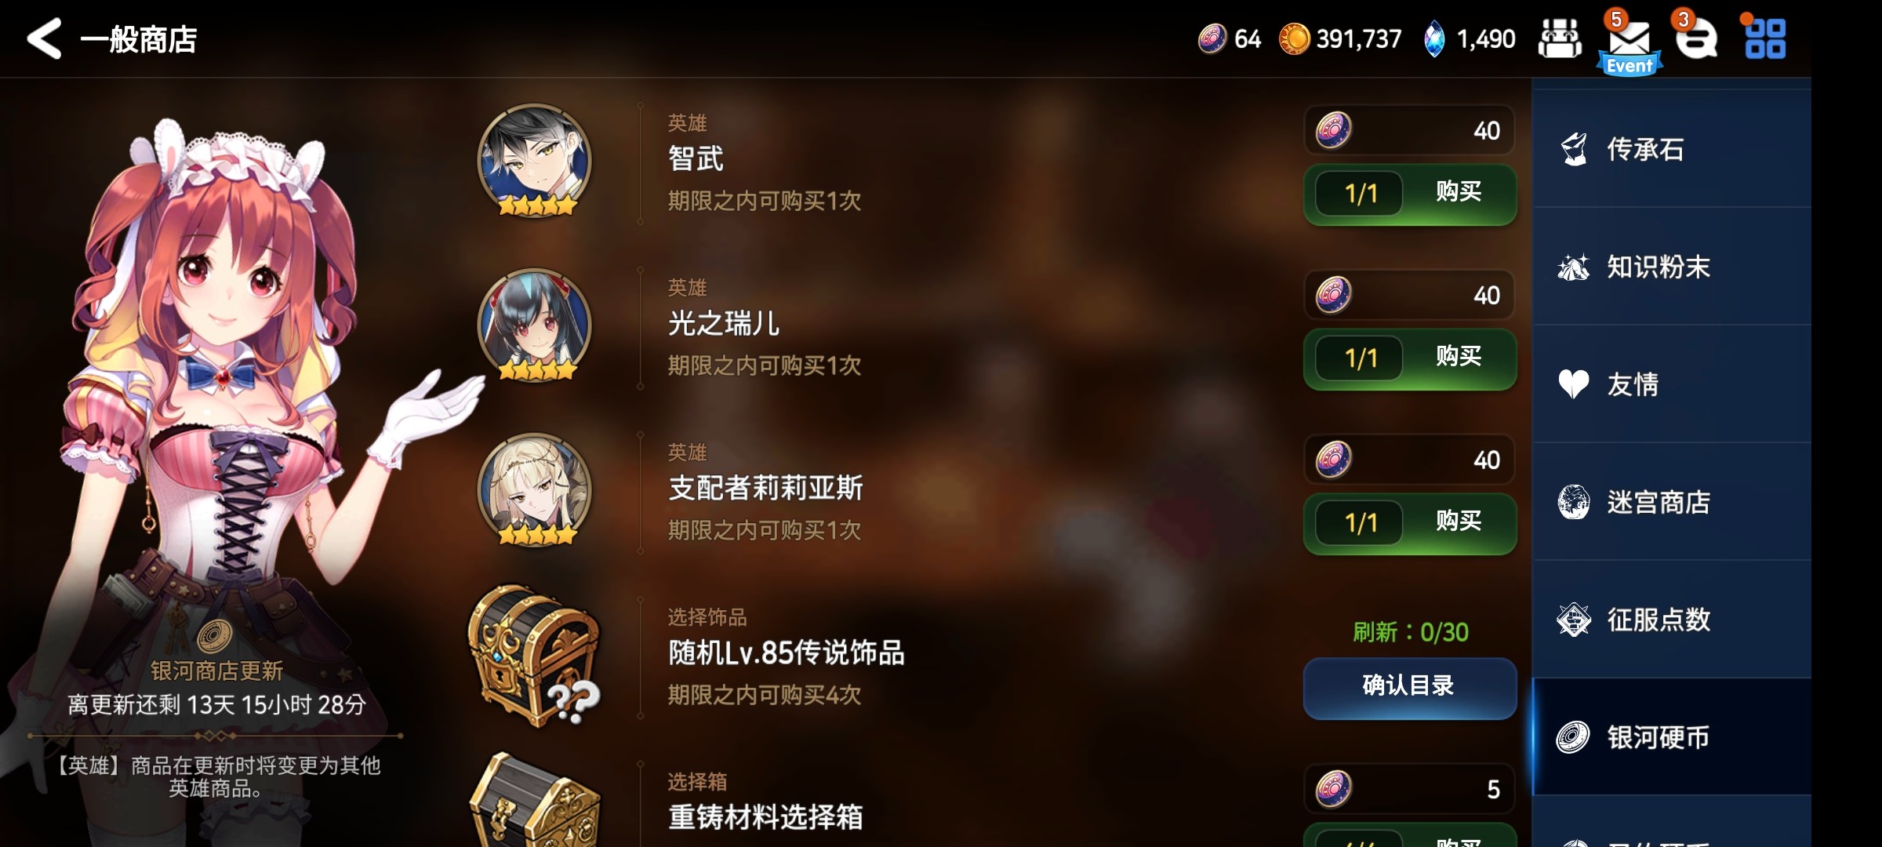1882x847 pixels.
Task: Go back using the arrow beside 一般商店
Action: 44,38
